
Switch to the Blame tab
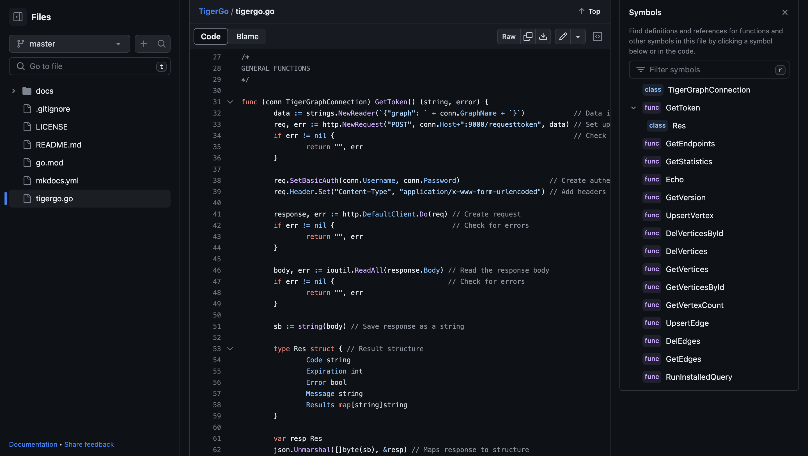point(247,36)
